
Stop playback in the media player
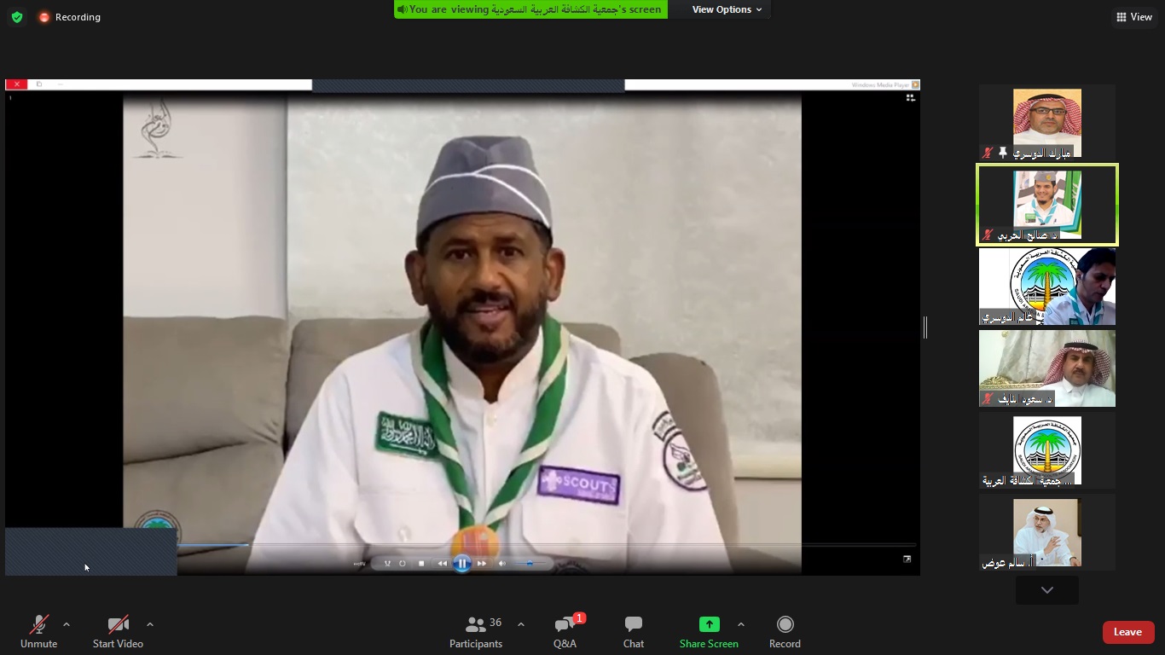(421, 563)
